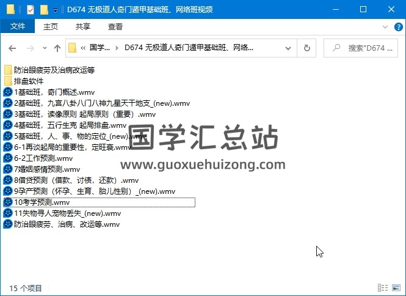The width and height of the screenshot is (406, 296).
Task: Open the 文件 menu
Action: (x=18, y=27)
